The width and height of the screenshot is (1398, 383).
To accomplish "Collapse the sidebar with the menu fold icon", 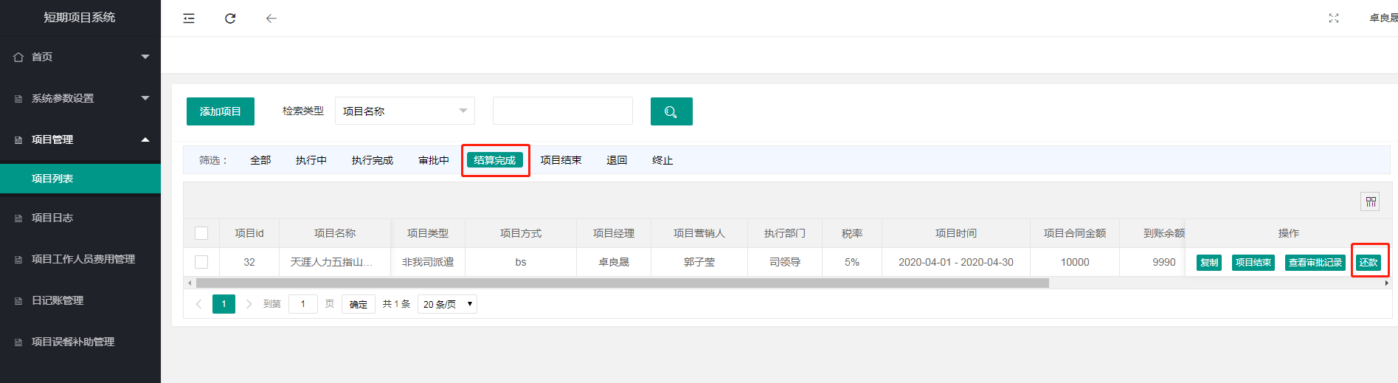I will tap(189, 18).
